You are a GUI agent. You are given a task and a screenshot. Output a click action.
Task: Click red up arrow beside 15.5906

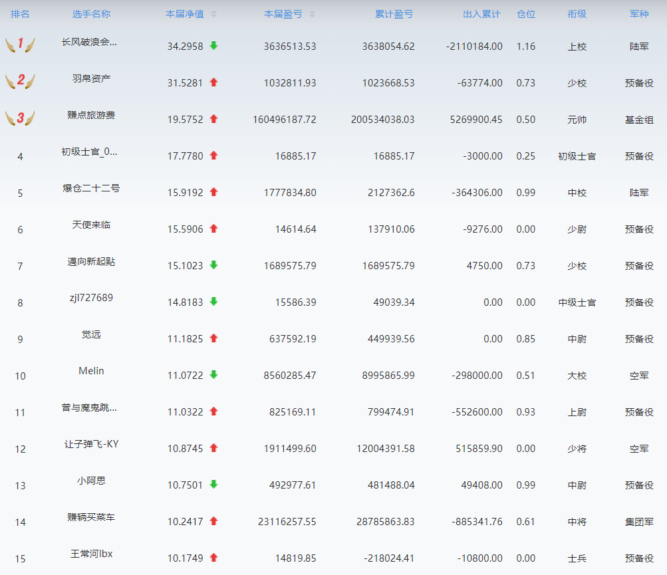point(213,229)
